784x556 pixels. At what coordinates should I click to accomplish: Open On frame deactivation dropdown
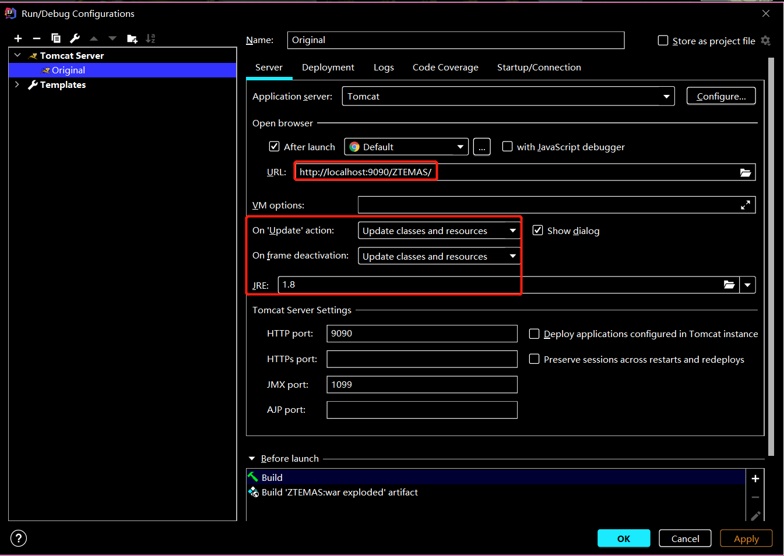439,256
